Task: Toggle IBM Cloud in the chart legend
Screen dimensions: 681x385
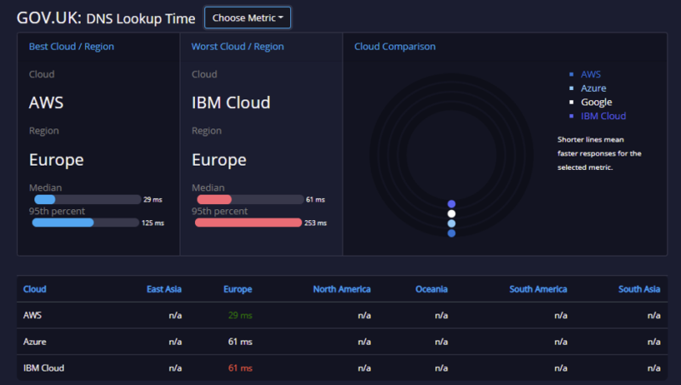Action: [x=604, y=116]
